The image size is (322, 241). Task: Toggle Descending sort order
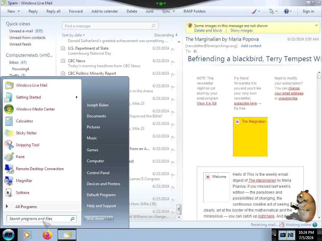166,35
